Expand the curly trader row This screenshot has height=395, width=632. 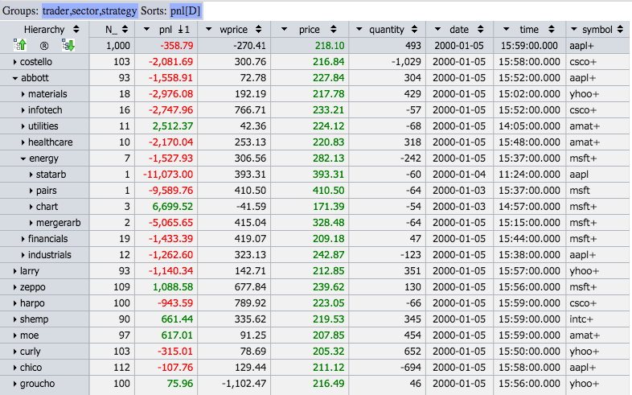pos(14,352)
